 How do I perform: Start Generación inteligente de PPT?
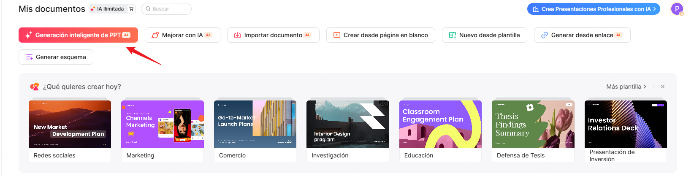(x=78, y=35)
